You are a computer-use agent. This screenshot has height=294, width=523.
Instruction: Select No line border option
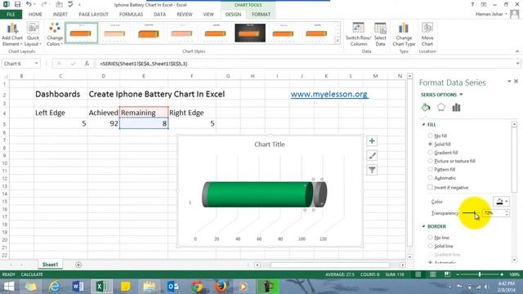click(x=431, y=238)
